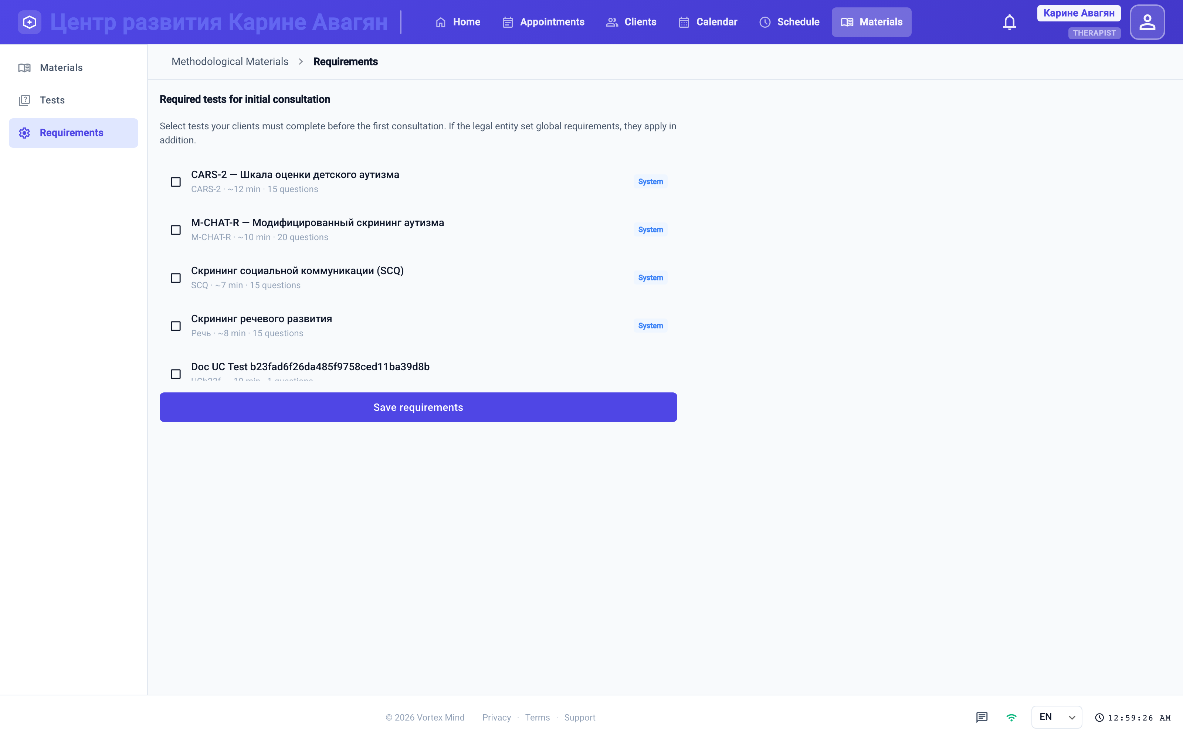Click System badge on SCQ row
This screenshot has width=1183, height=739.
coord(650,277)
